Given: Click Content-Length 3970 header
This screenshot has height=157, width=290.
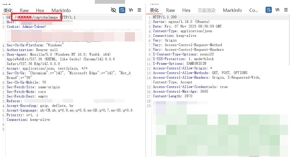Looking at the screenshot, I should [x=172, y=96].
